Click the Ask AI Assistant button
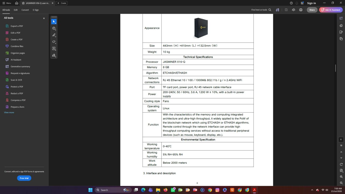 click(x=331, y=10)
